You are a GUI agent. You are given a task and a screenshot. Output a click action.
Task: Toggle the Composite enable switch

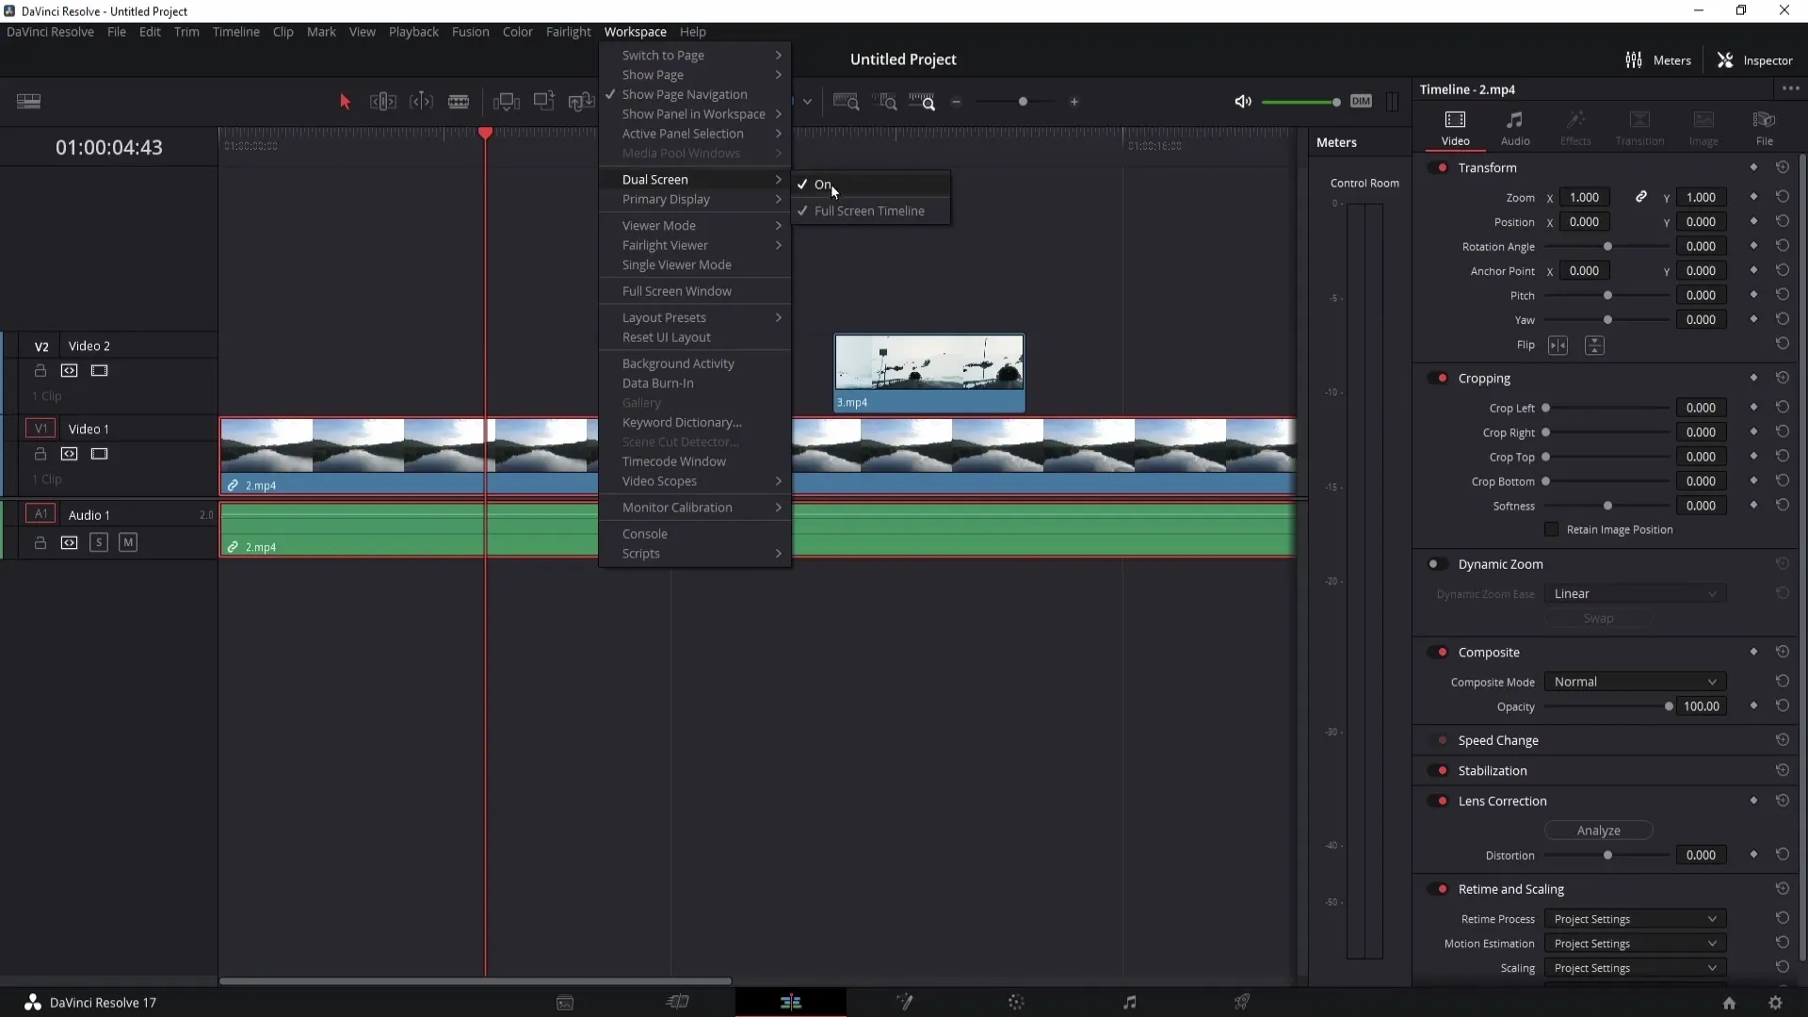tap(1438, 653)
